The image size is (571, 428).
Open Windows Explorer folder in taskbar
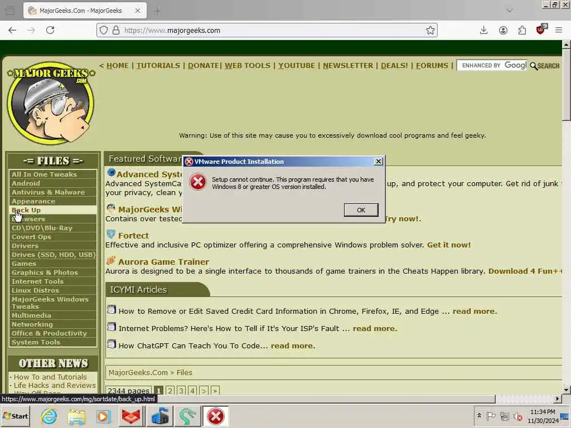(x=76, y=416)
